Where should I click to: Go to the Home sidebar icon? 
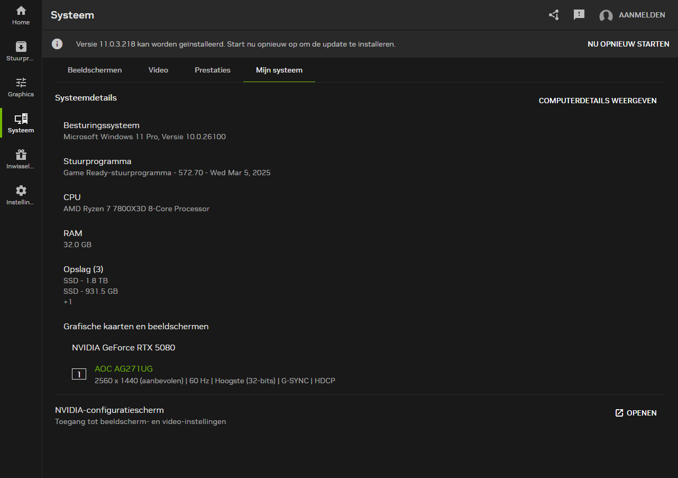tap(21, 11)
